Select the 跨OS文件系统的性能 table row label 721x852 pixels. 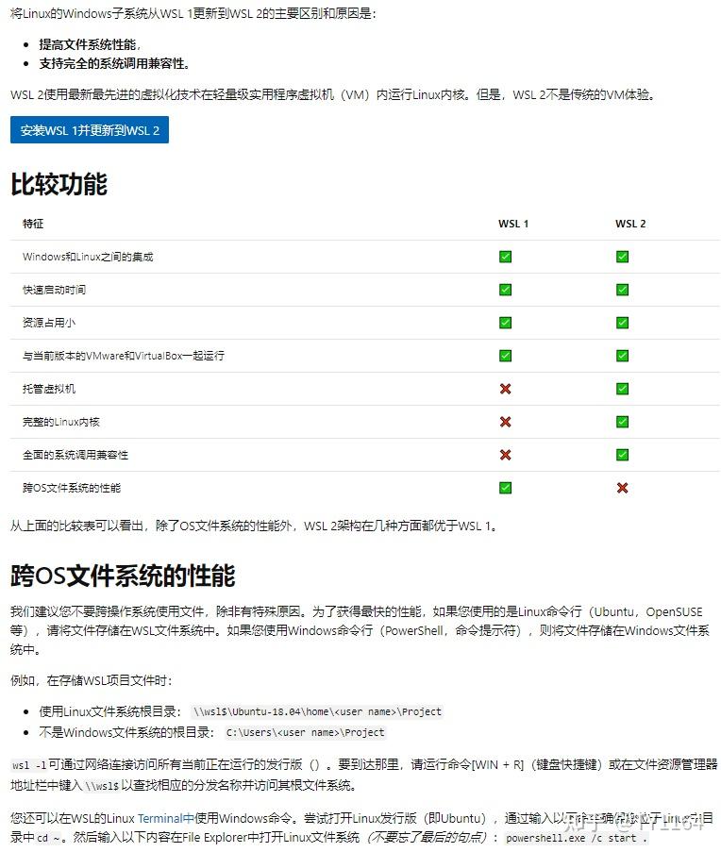[x=71, y=488]
